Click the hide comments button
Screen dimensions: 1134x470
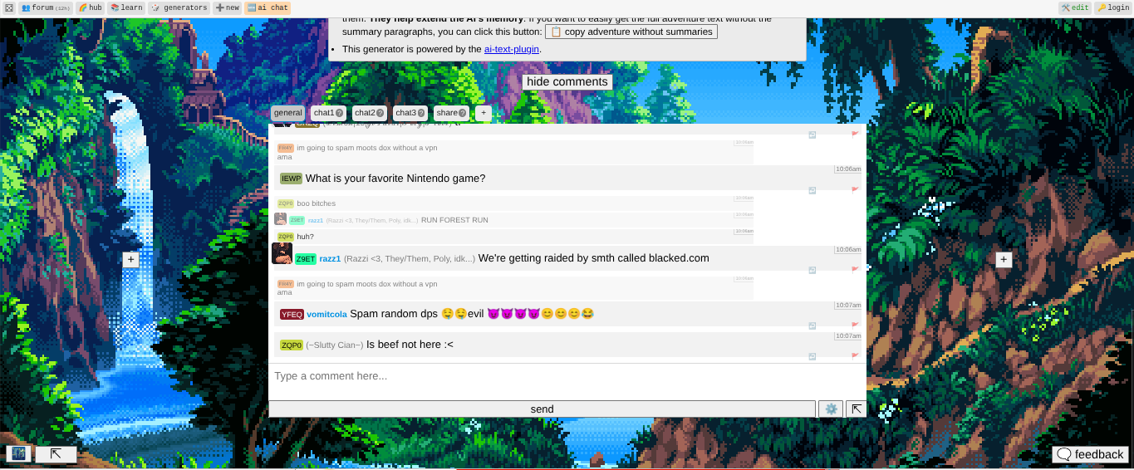[567, 81]
